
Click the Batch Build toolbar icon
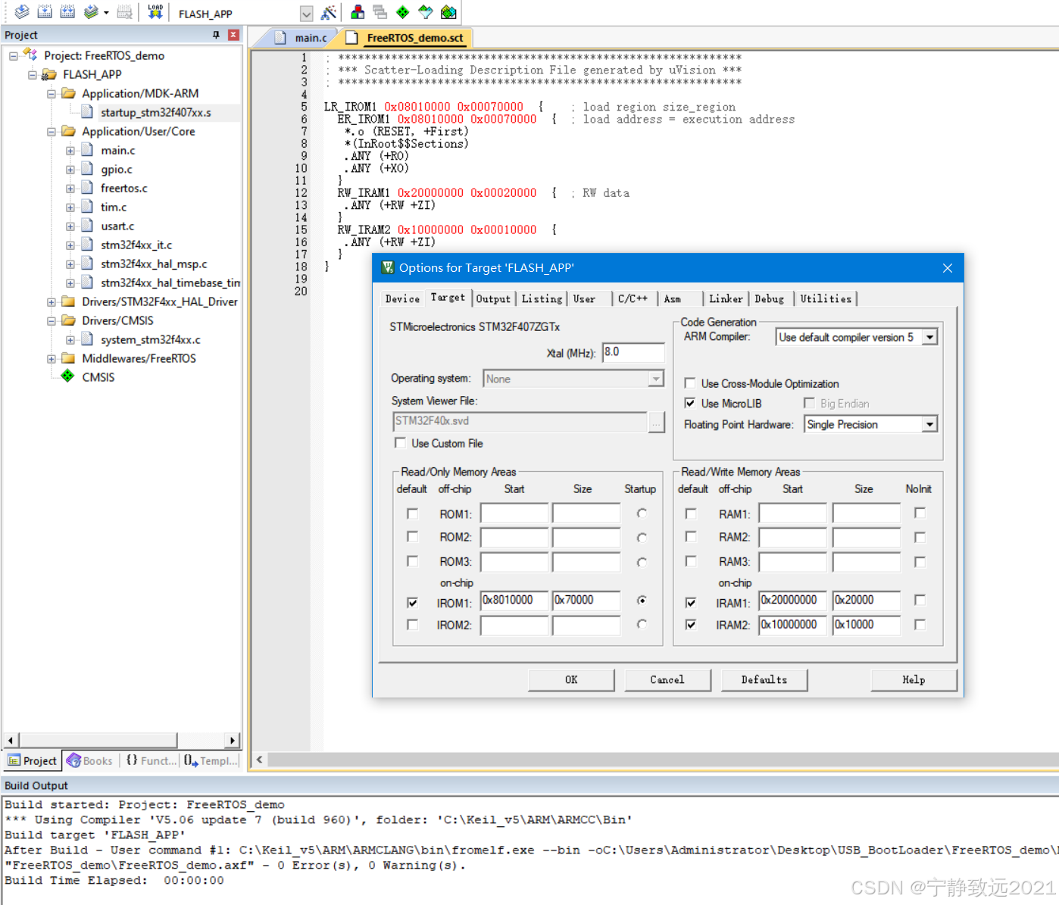click(91, 11)
